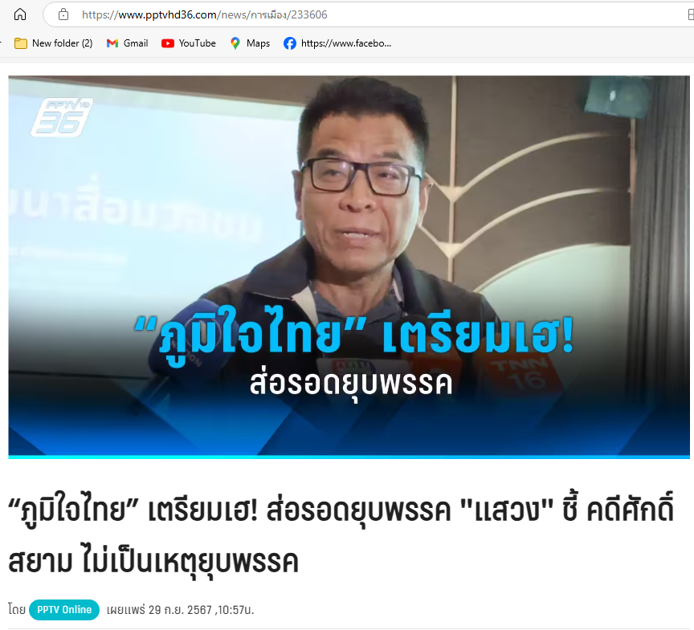Screen dimensions: 694x630
Task: Click the partially visible icon at address bar's right edge
Action: 691,14
